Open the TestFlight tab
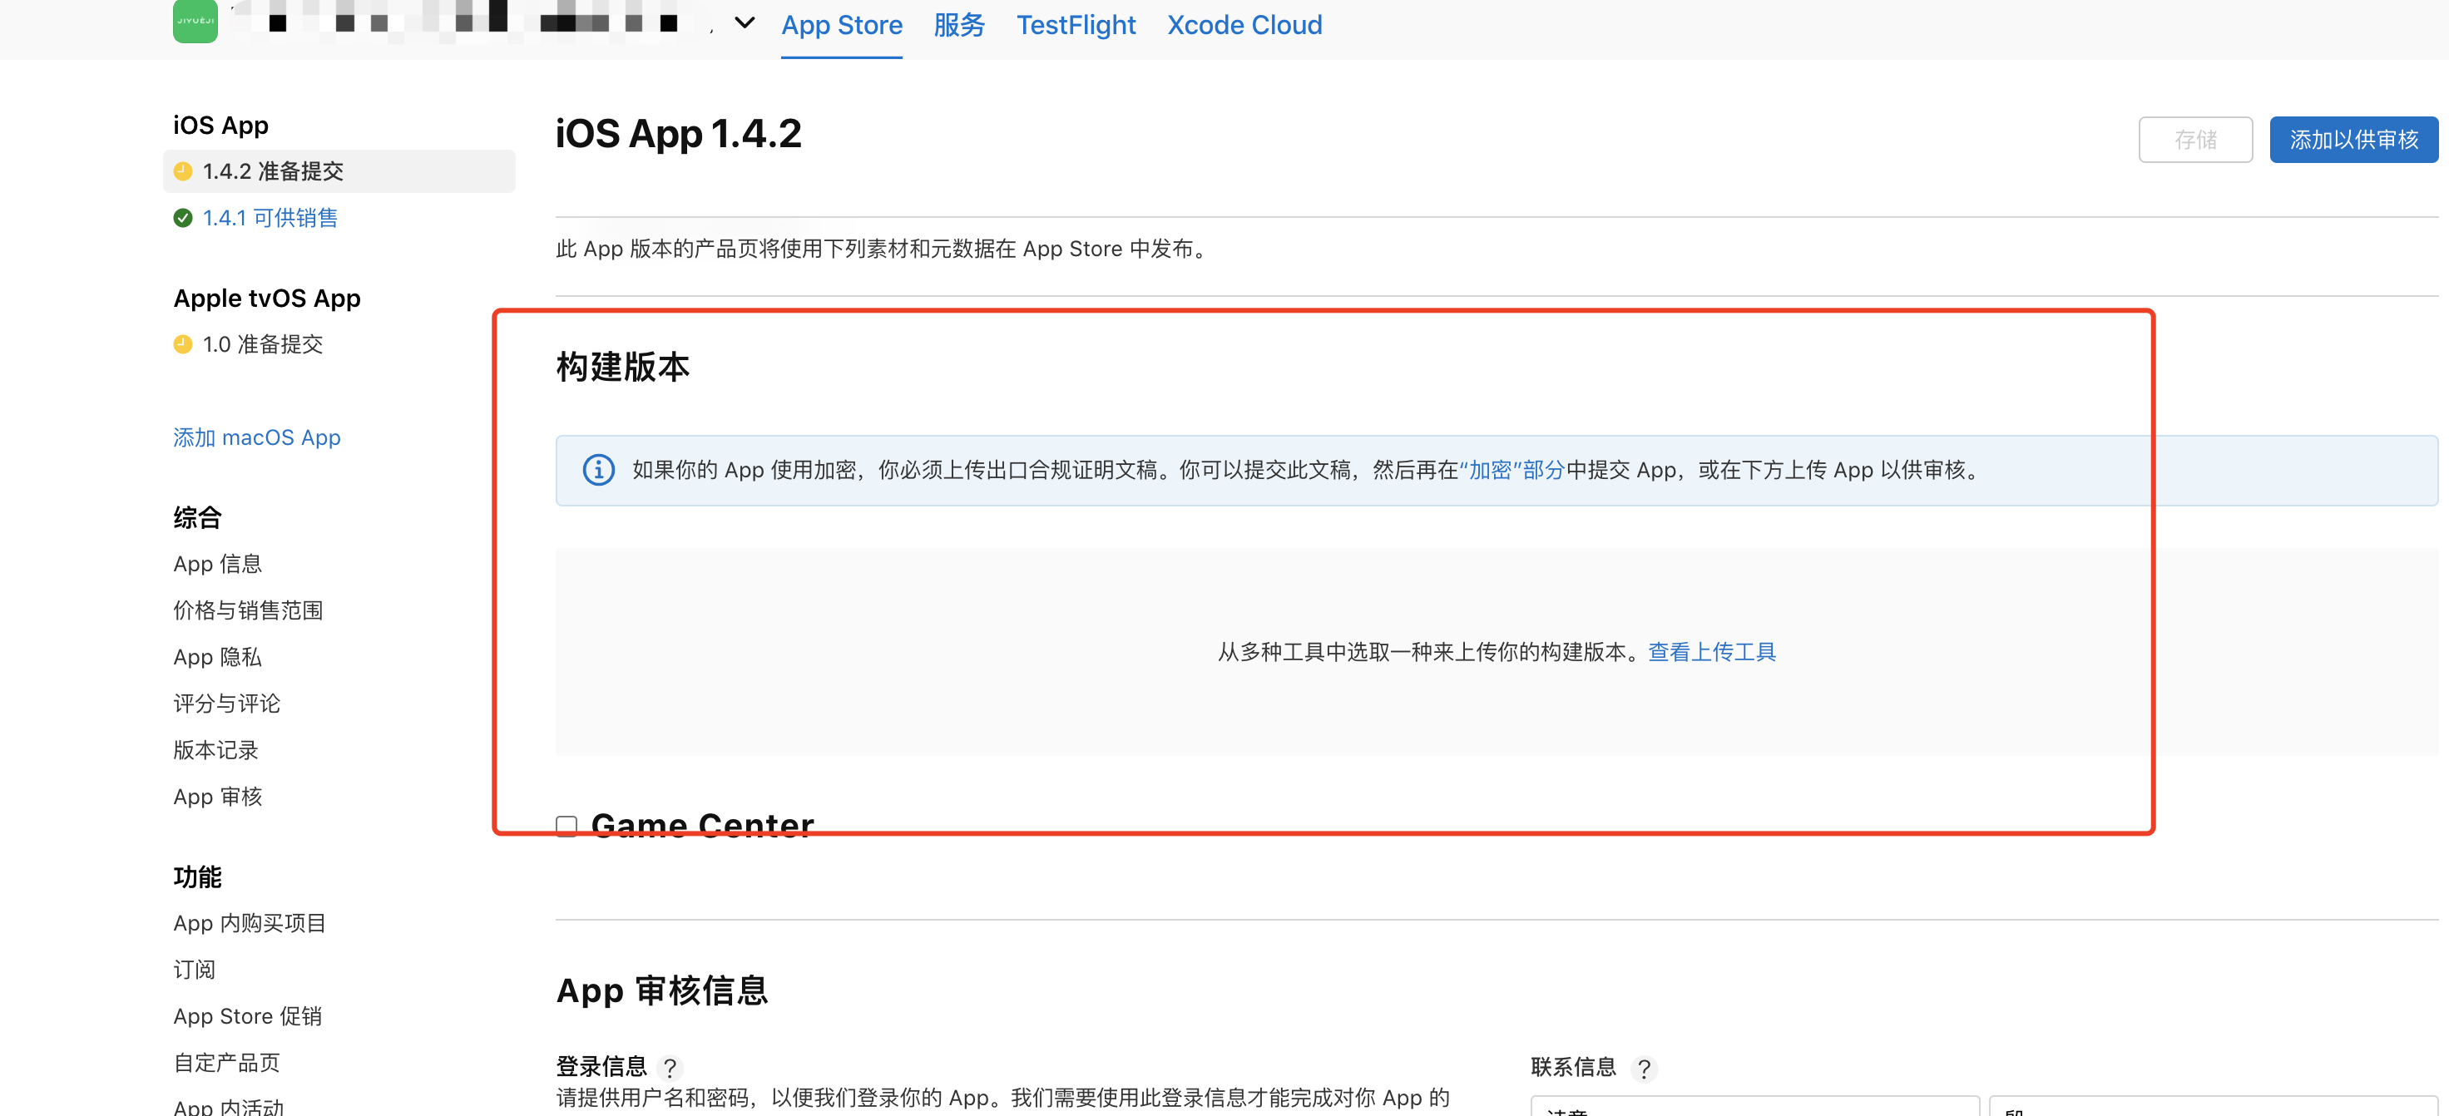Image resolution: width=2449 pixels, height=1116 pixels. click(x=1076, y=25)
